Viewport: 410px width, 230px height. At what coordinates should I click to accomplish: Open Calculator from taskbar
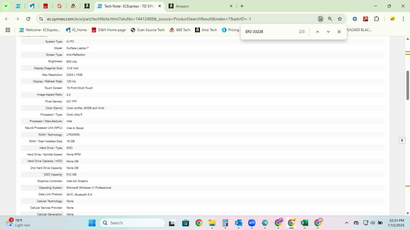(225, 223)
